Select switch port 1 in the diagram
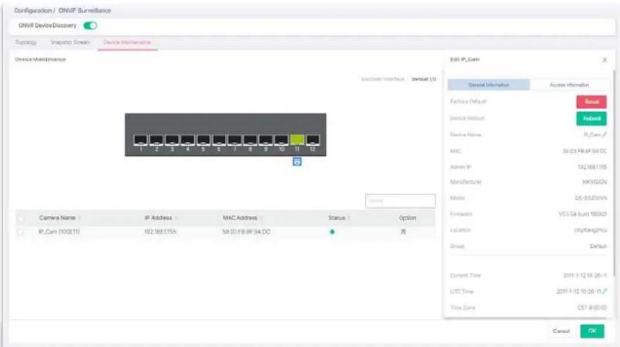620x347 pixels. coord(140,140)
